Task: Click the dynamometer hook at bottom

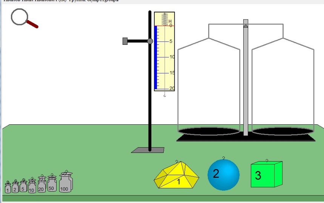Action: pyautogui.click(x=165, y=95)
